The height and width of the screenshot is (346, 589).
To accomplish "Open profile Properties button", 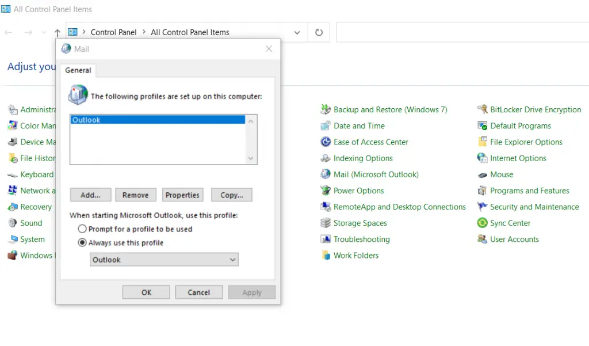I will click(182, 195).
